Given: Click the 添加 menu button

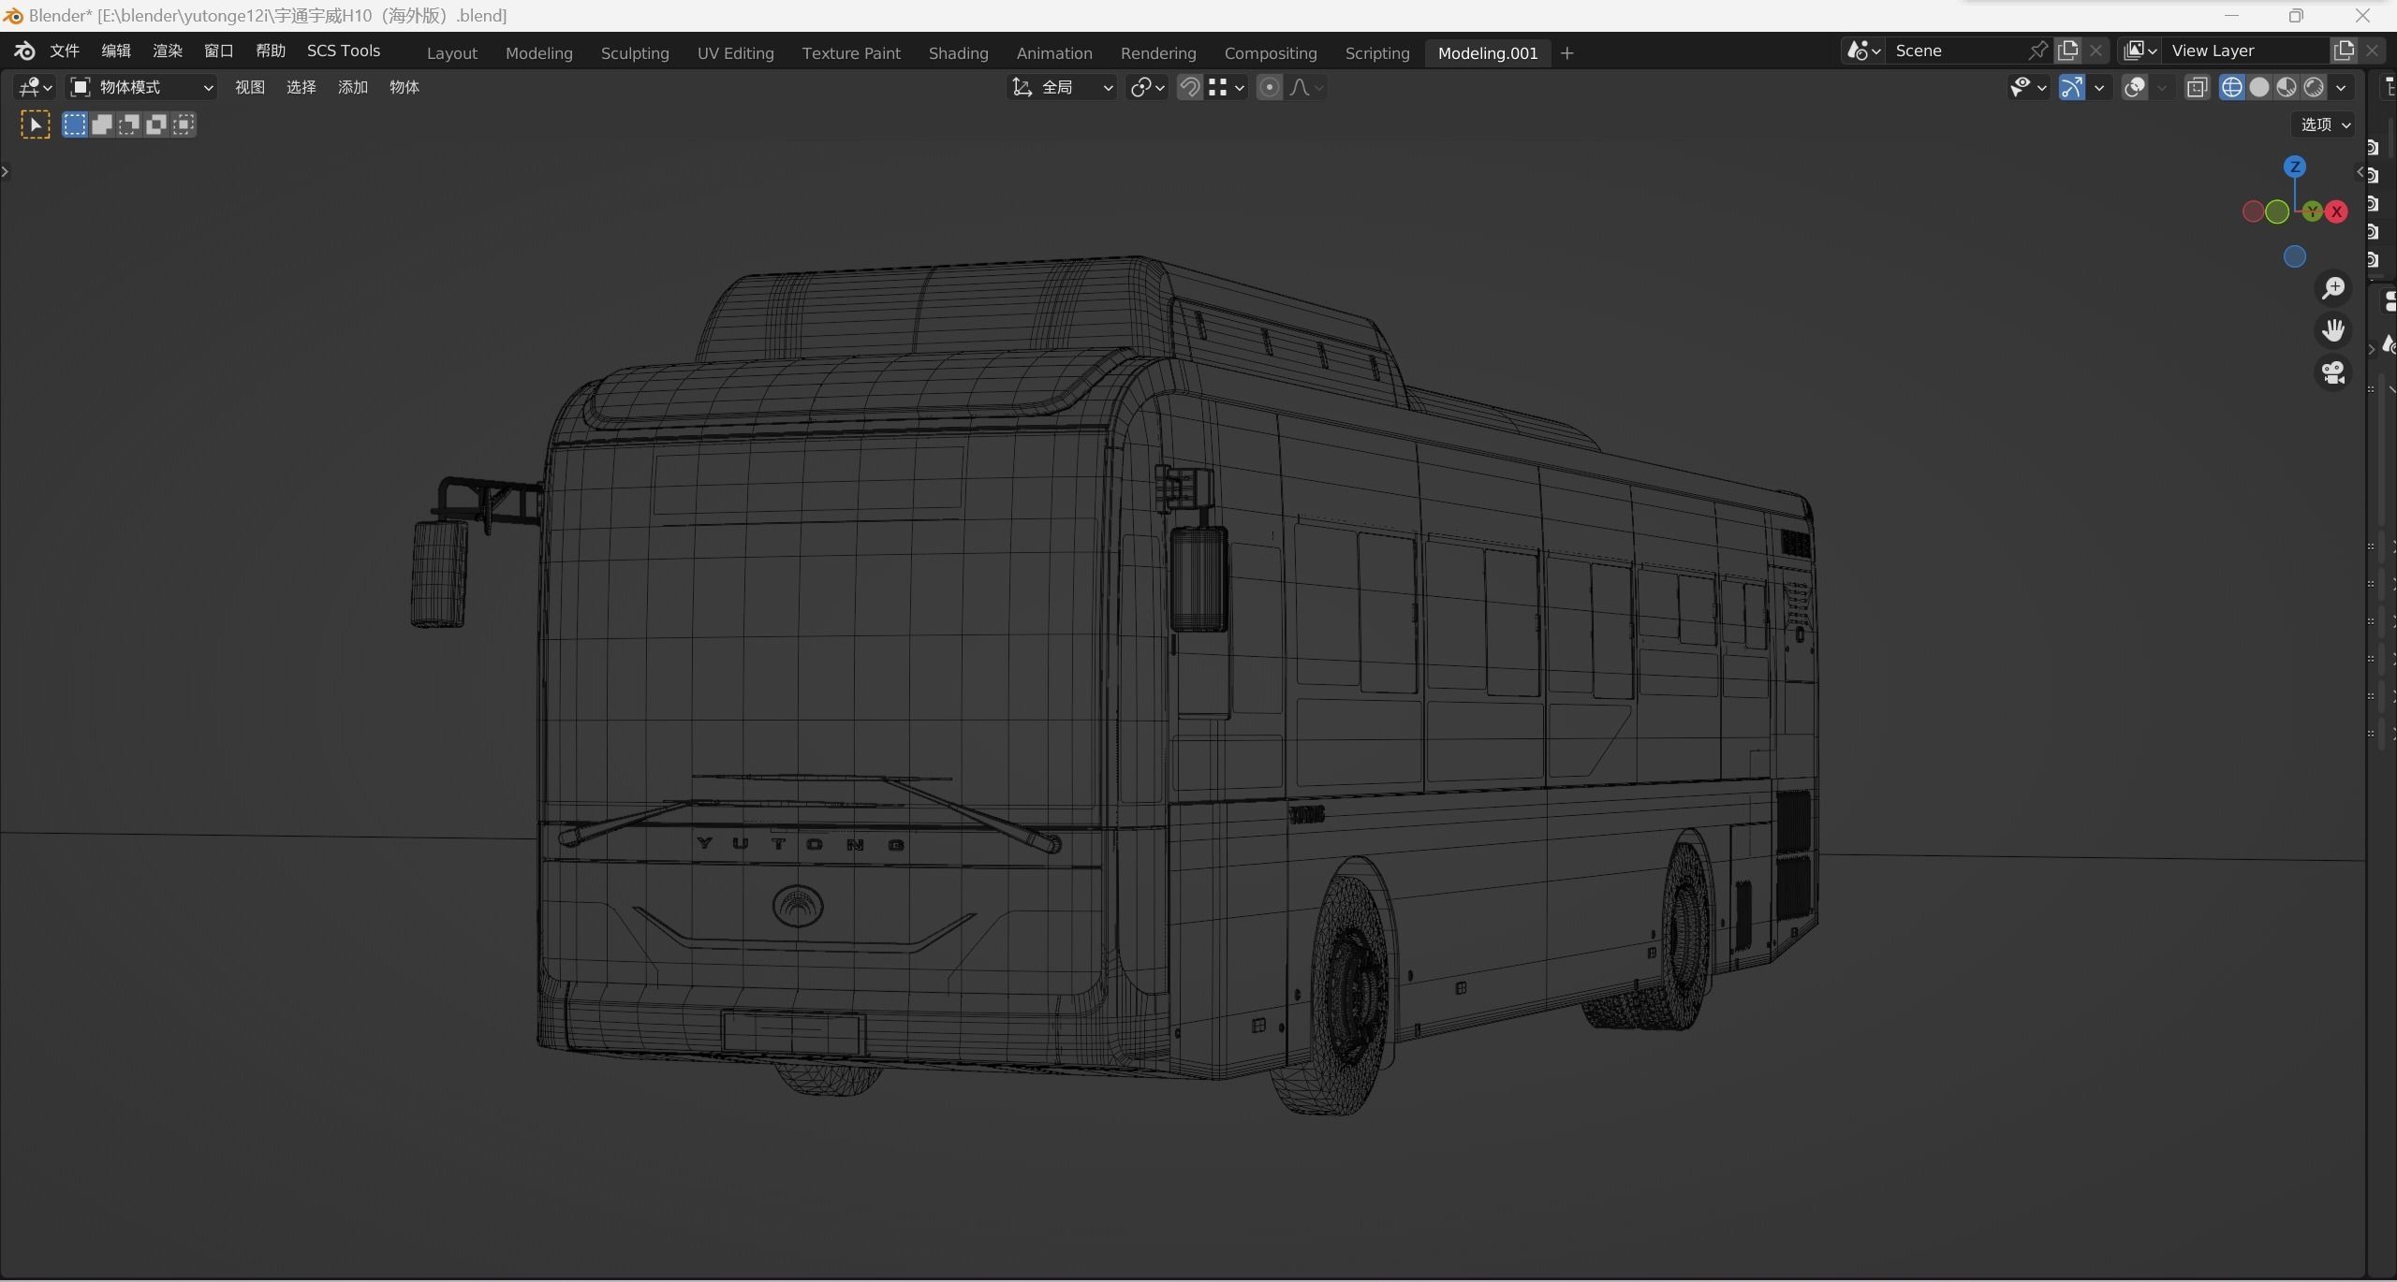Looking at the screenshot, I should pyautogui.click(x=352, y=87).
